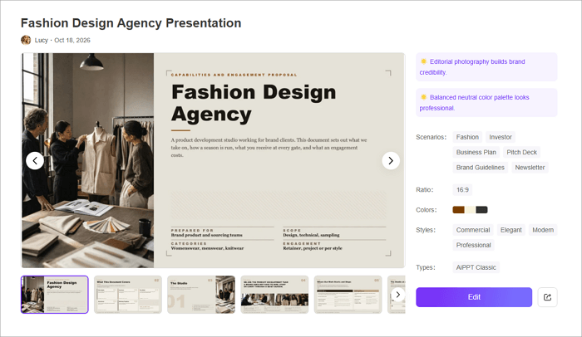
Task: Choose the Commercial style tag
Action: (x=473, y=230)
